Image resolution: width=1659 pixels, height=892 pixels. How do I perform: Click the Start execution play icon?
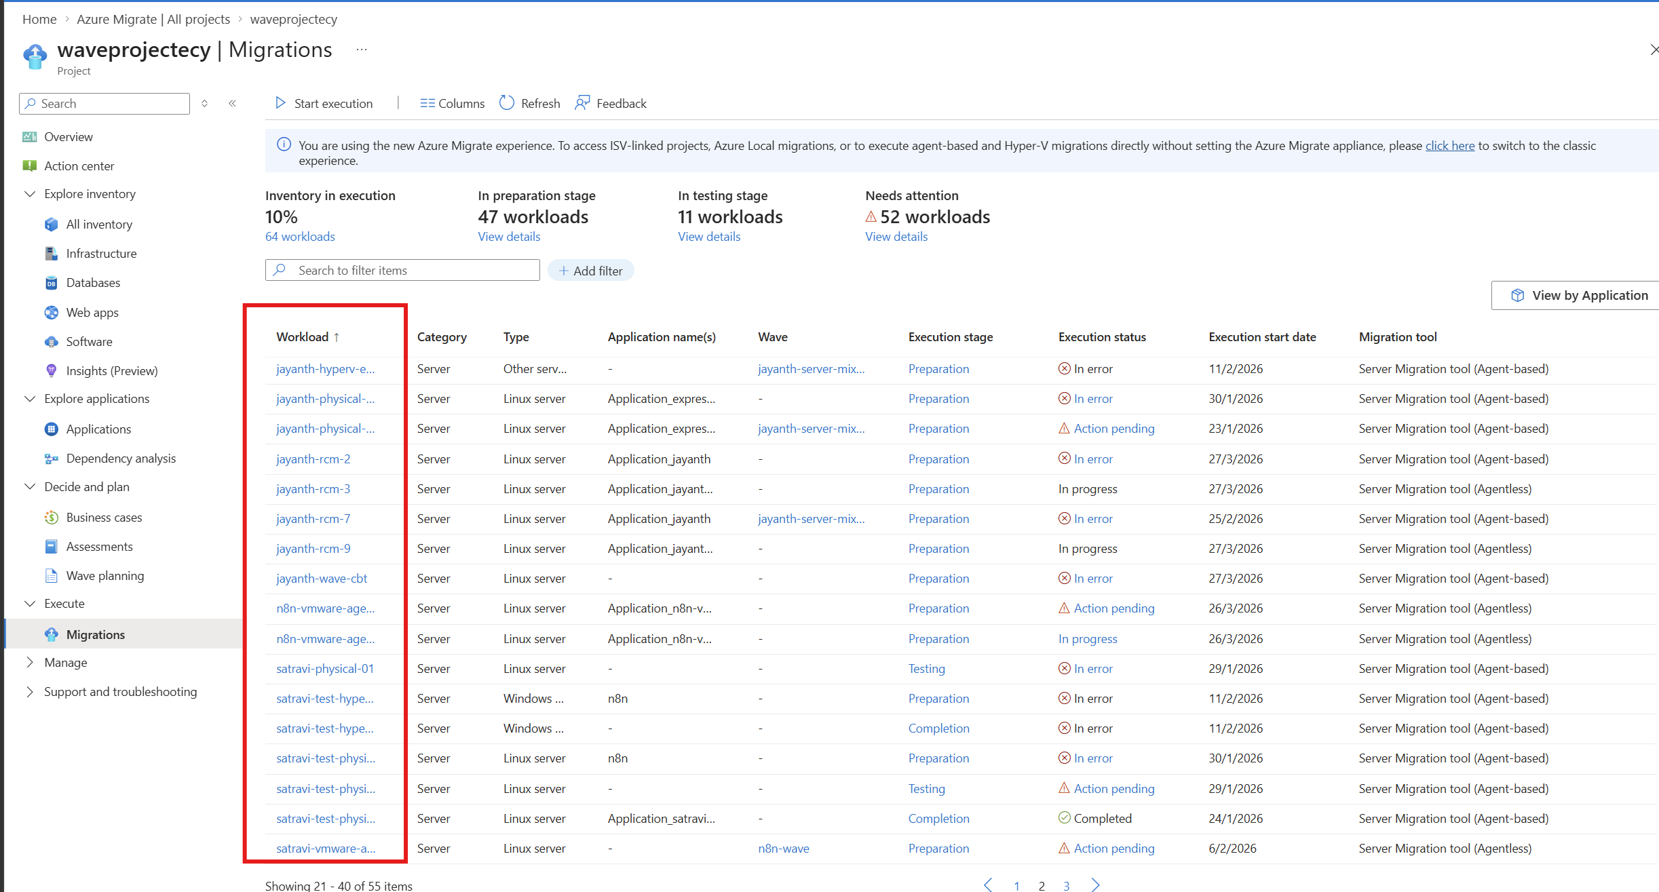click(x=280, y=103)
